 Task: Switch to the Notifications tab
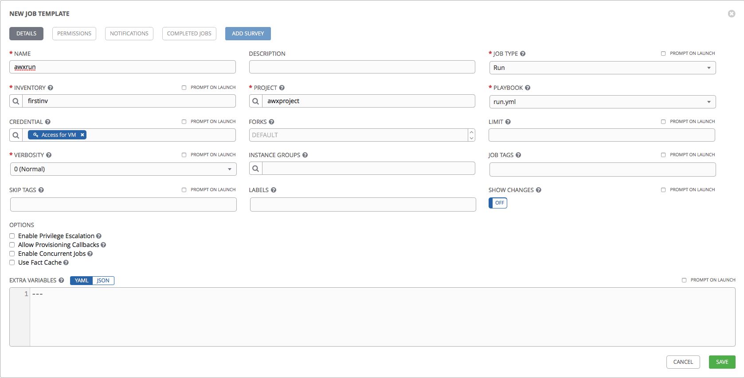[129, 34]
